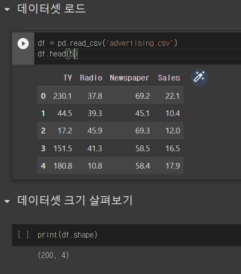Image resolution: width=241 pixels, height=274 pixels.
Task: Select the Radio value 41.3
Action: point(95,149)
